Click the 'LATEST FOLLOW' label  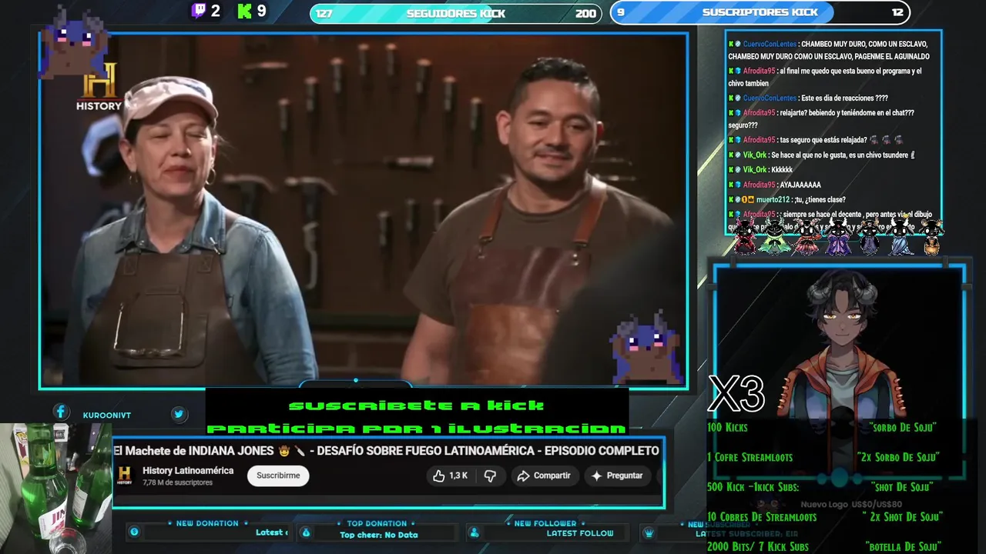click(x=580, y=533)
